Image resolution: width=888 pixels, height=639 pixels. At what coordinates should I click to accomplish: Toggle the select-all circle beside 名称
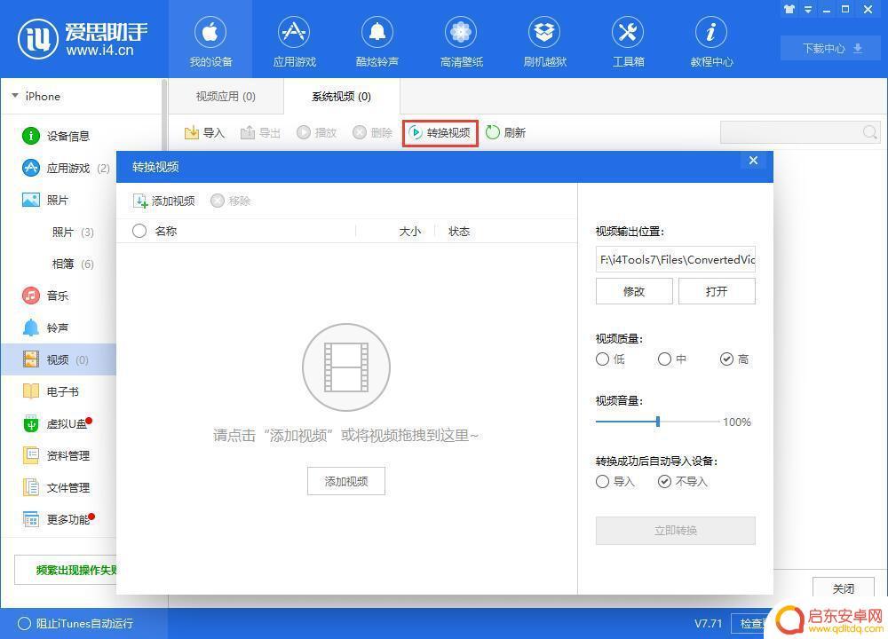(x=139, y=231)
